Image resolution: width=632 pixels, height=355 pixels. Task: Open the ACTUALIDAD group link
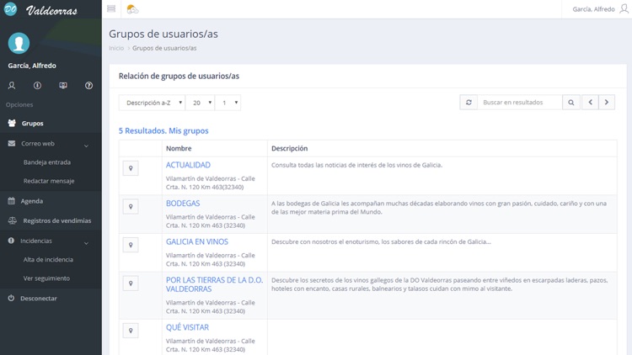click(188, 165)
